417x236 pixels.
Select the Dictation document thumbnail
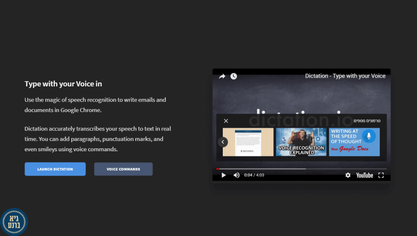click(248, 142)
